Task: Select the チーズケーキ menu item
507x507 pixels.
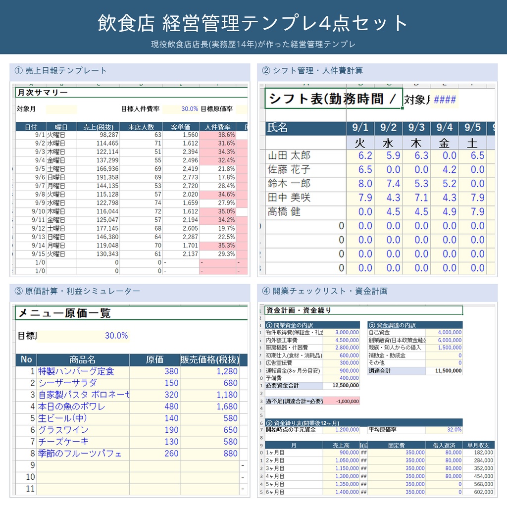Action: (x=83, y=442)
